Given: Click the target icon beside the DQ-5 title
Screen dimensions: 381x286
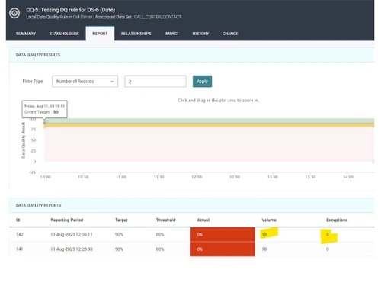Looking at the screenshot, I should point(14,13).
